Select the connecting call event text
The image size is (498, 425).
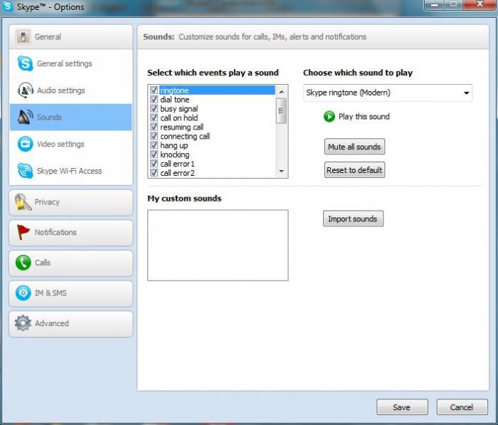(185, 136)
